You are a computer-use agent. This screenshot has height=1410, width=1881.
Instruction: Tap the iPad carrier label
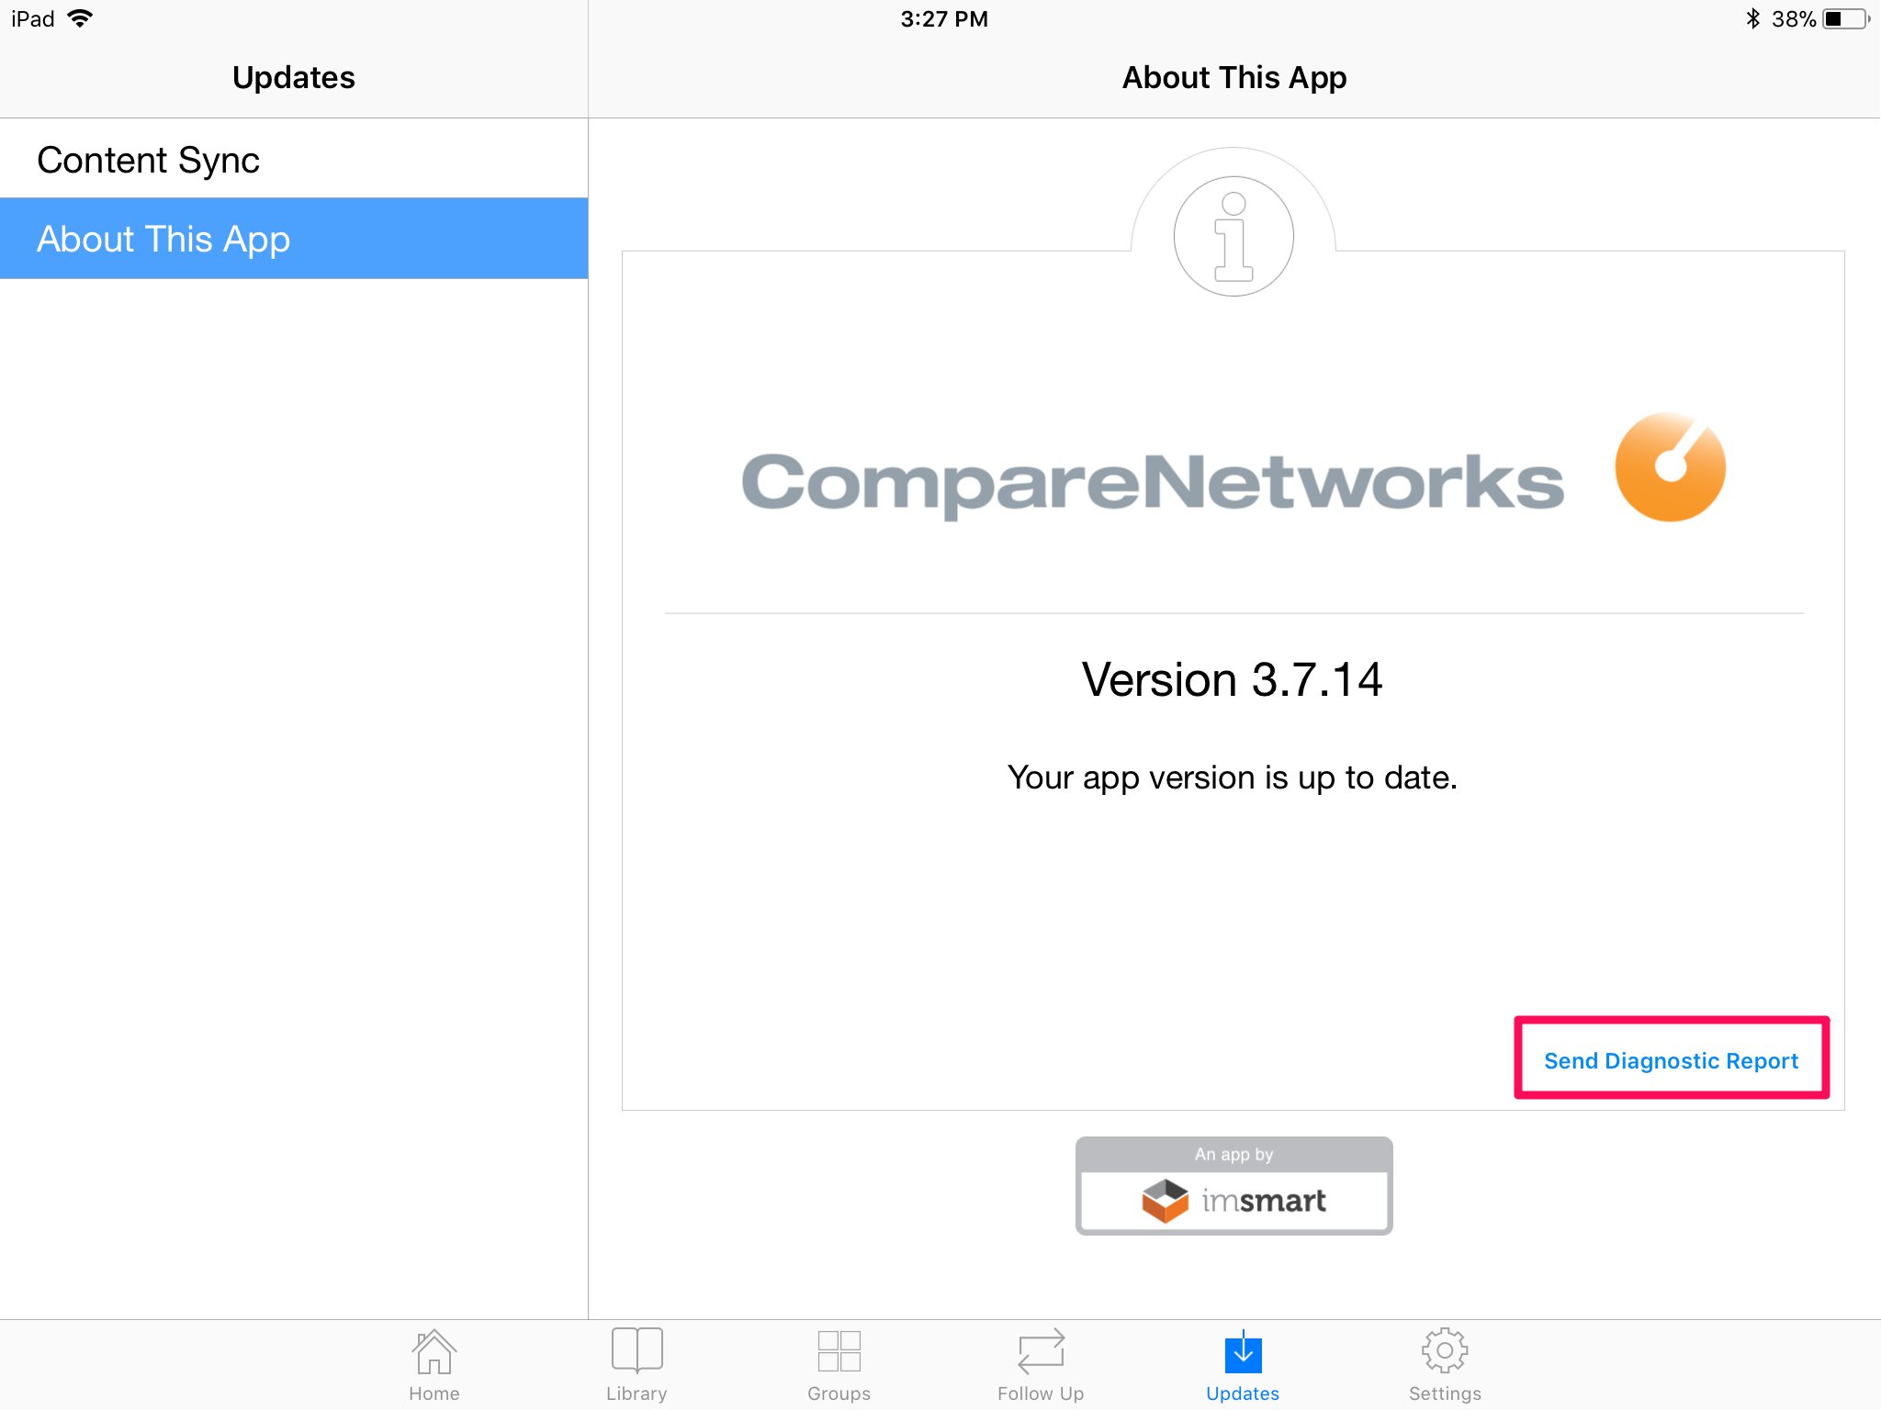pyautogui.click(x=33, y=18)
